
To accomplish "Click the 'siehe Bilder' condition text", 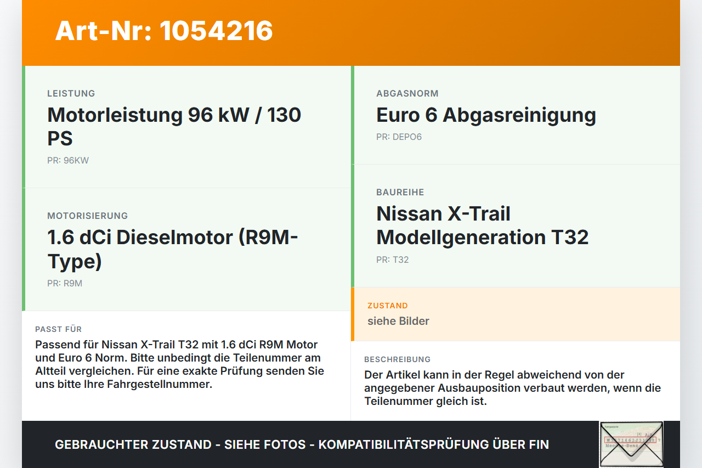I will [398, 321].
